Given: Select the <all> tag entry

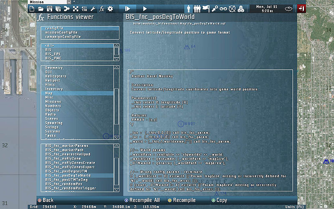Looking at the screenshot, I should pos(78,46).
